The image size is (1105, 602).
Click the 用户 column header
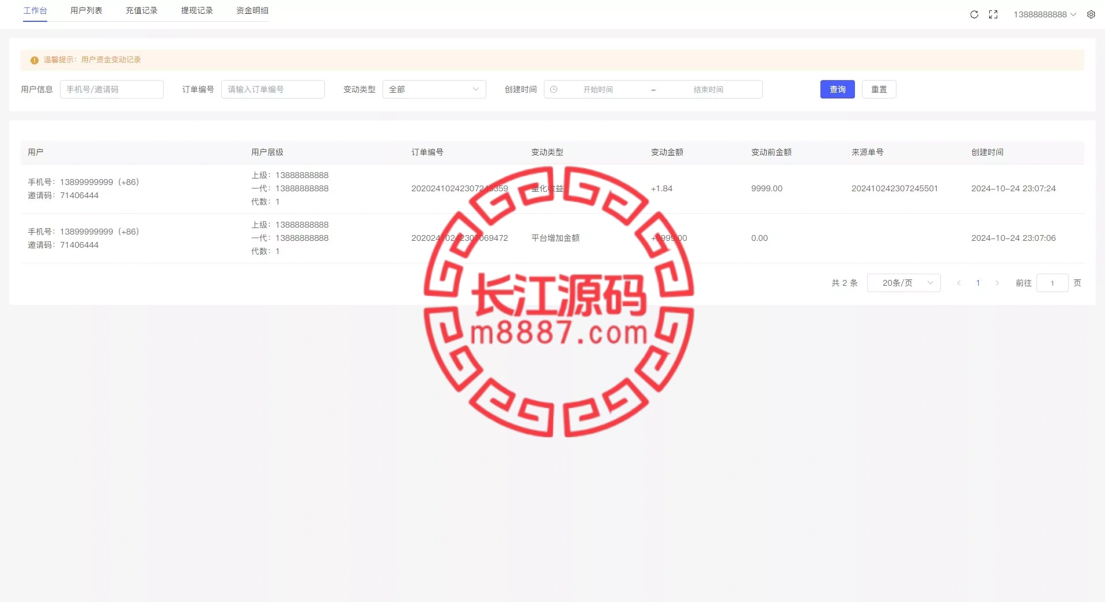click(36, 152)
